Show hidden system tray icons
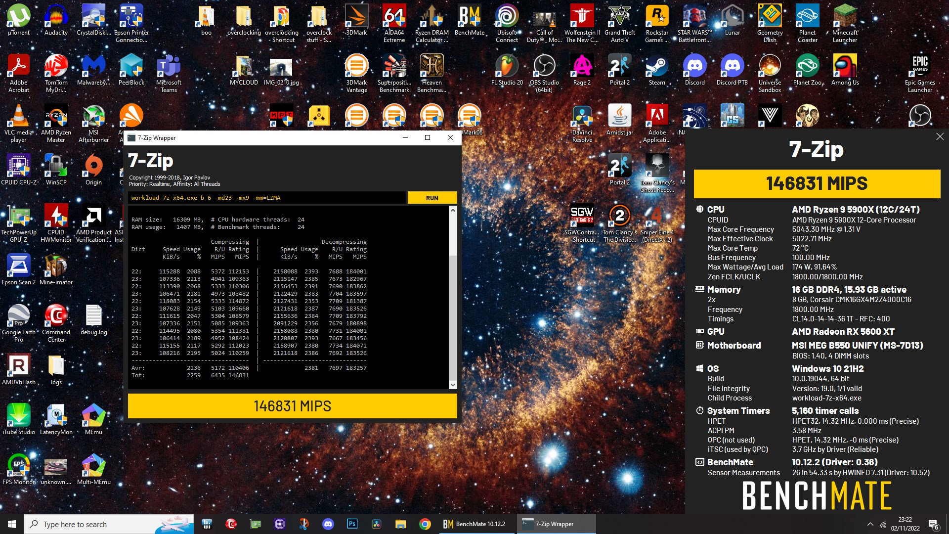Viewport: 949px width, 534px height. (869, 524)
